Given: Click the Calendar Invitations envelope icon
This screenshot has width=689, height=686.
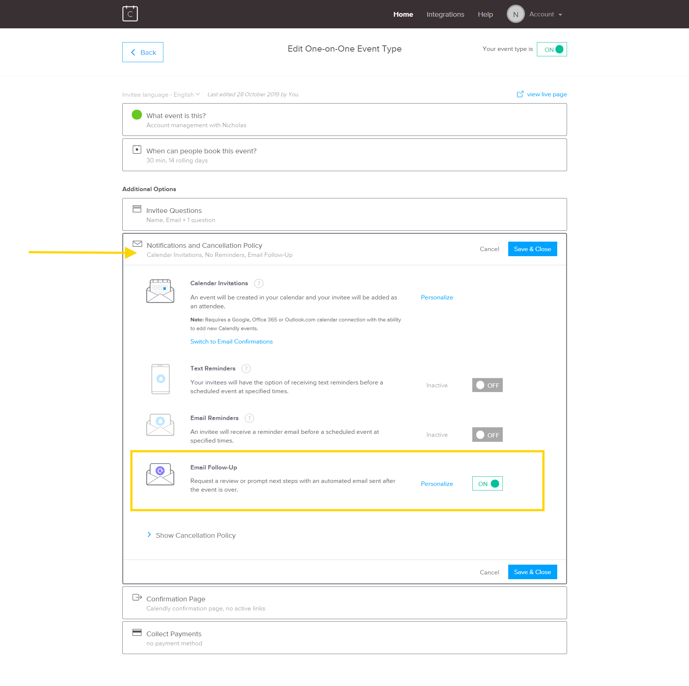Looking at the screenshot, I should (x=160, y=291).
